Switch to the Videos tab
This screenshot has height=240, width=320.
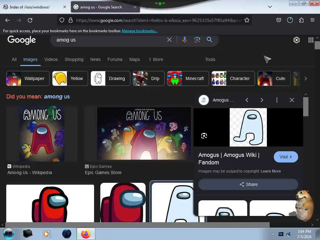point(51,59)
